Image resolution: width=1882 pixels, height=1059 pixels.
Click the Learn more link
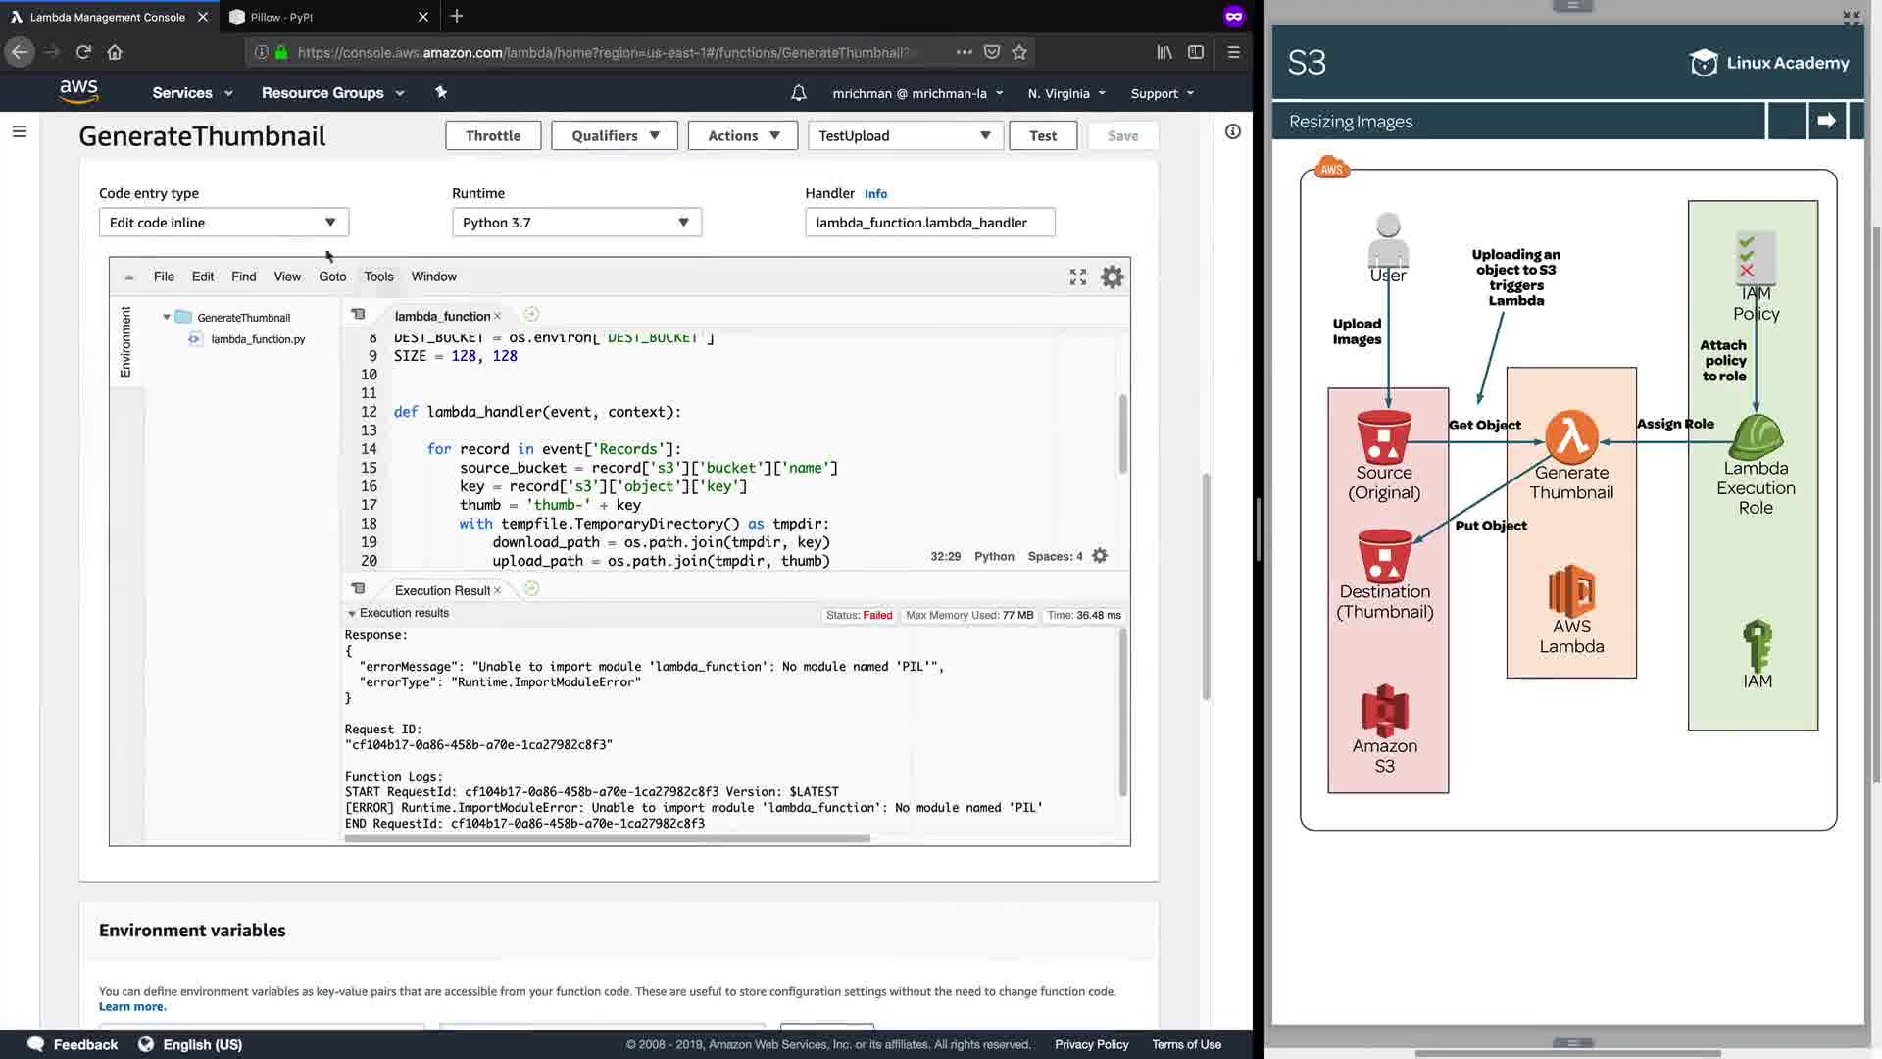click(132, 1006)
